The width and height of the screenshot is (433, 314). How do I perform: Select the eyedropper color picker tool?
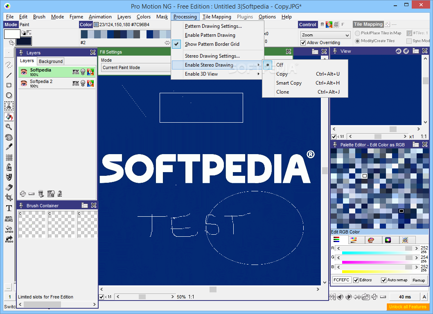(x=9, y=147)
